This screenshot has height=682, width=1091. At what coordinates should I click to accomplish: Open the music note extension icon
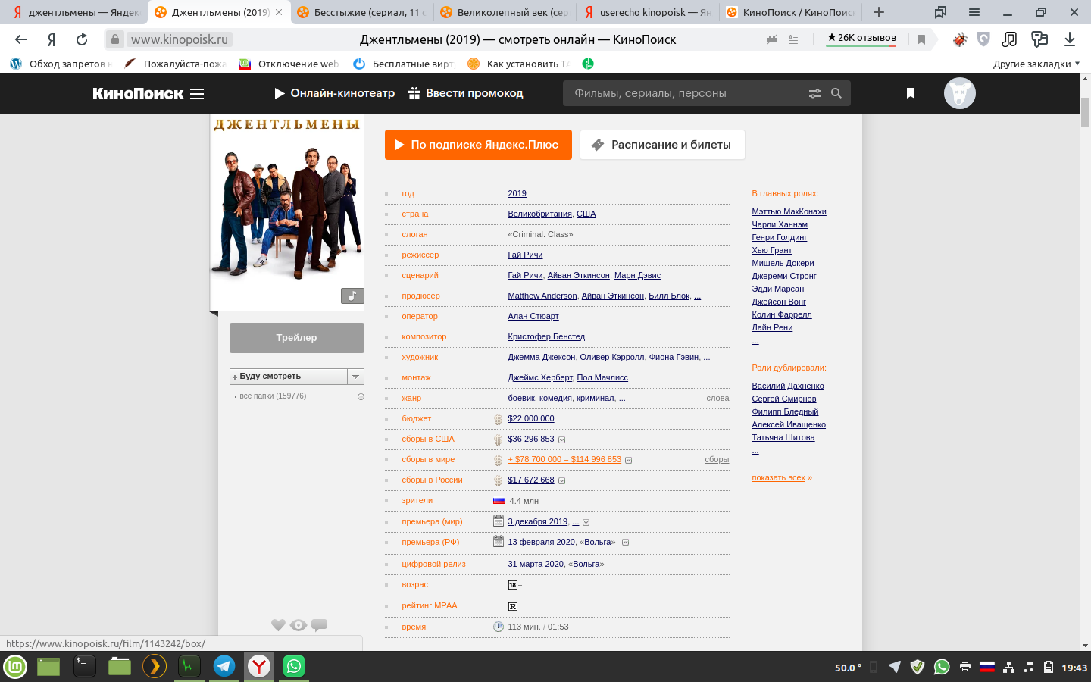coord(1009,39)
